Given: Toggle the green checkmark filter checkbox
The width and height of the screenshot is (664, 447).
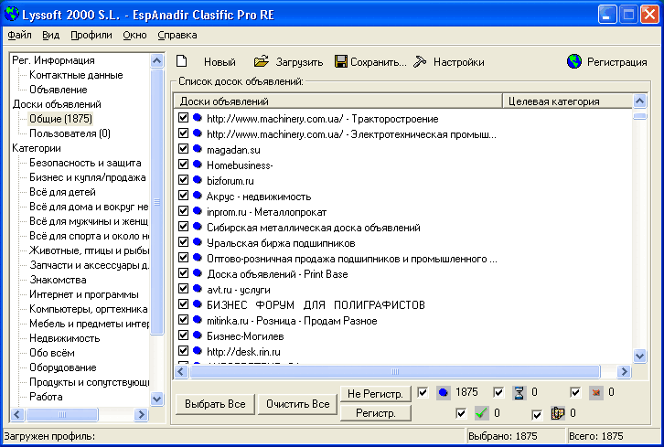Looking at the screenshot, I should [461, 413].
